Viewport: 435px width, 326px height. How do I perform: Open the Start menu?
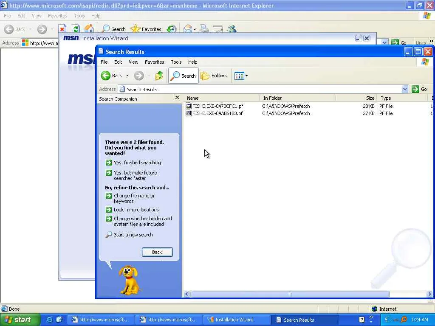tap(20, 320)
